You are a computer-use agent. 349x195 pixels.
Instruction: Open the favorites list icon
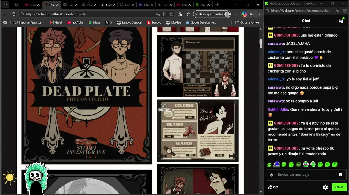pos(188,14)
